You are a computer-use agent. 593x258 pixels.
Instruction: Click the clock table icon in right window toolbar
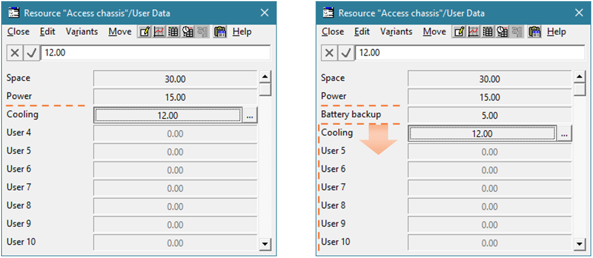coord(502,32)
